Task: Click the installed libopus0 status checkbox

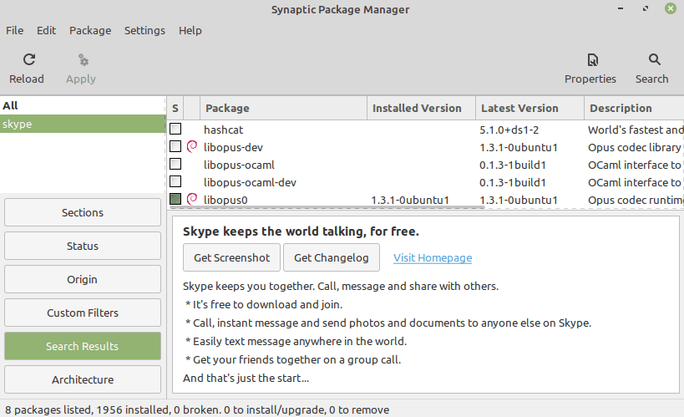Action: pyautogui.click(x=175, y=199)
